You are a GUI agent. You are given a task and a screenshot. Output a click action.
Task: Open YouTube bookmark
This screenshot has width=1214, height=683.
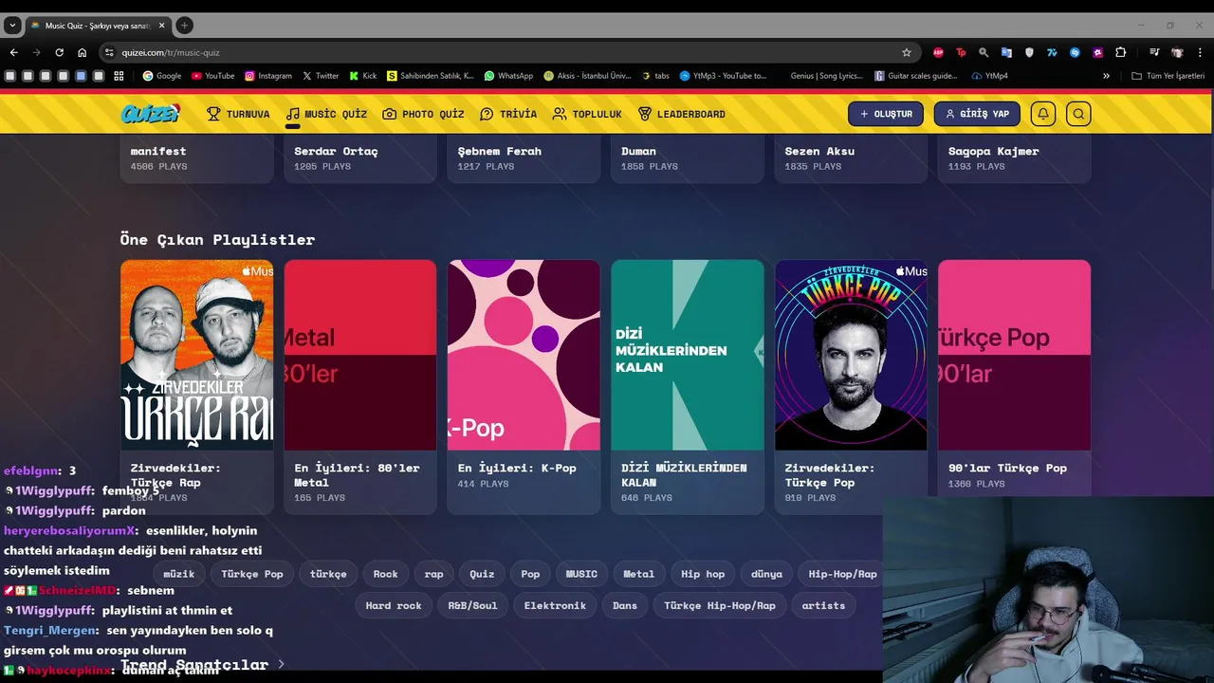coord(212,76)
